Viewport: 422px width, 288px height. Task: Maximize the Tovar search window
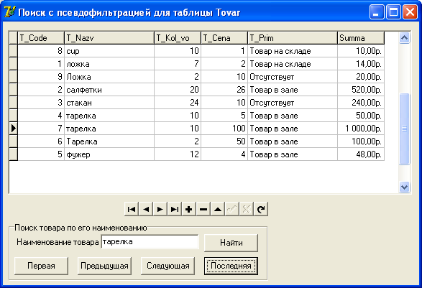(393, 12)
